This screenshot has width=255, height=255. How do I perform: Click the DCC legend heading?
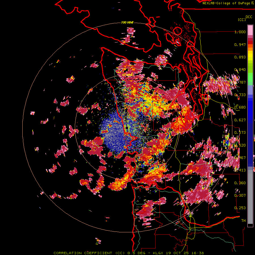[x=249, y=17]
